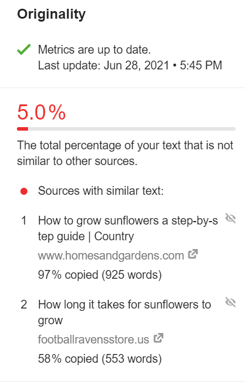Hide the footballravensstore source with eye icon

pyautogui.click(x=230, y=302)
